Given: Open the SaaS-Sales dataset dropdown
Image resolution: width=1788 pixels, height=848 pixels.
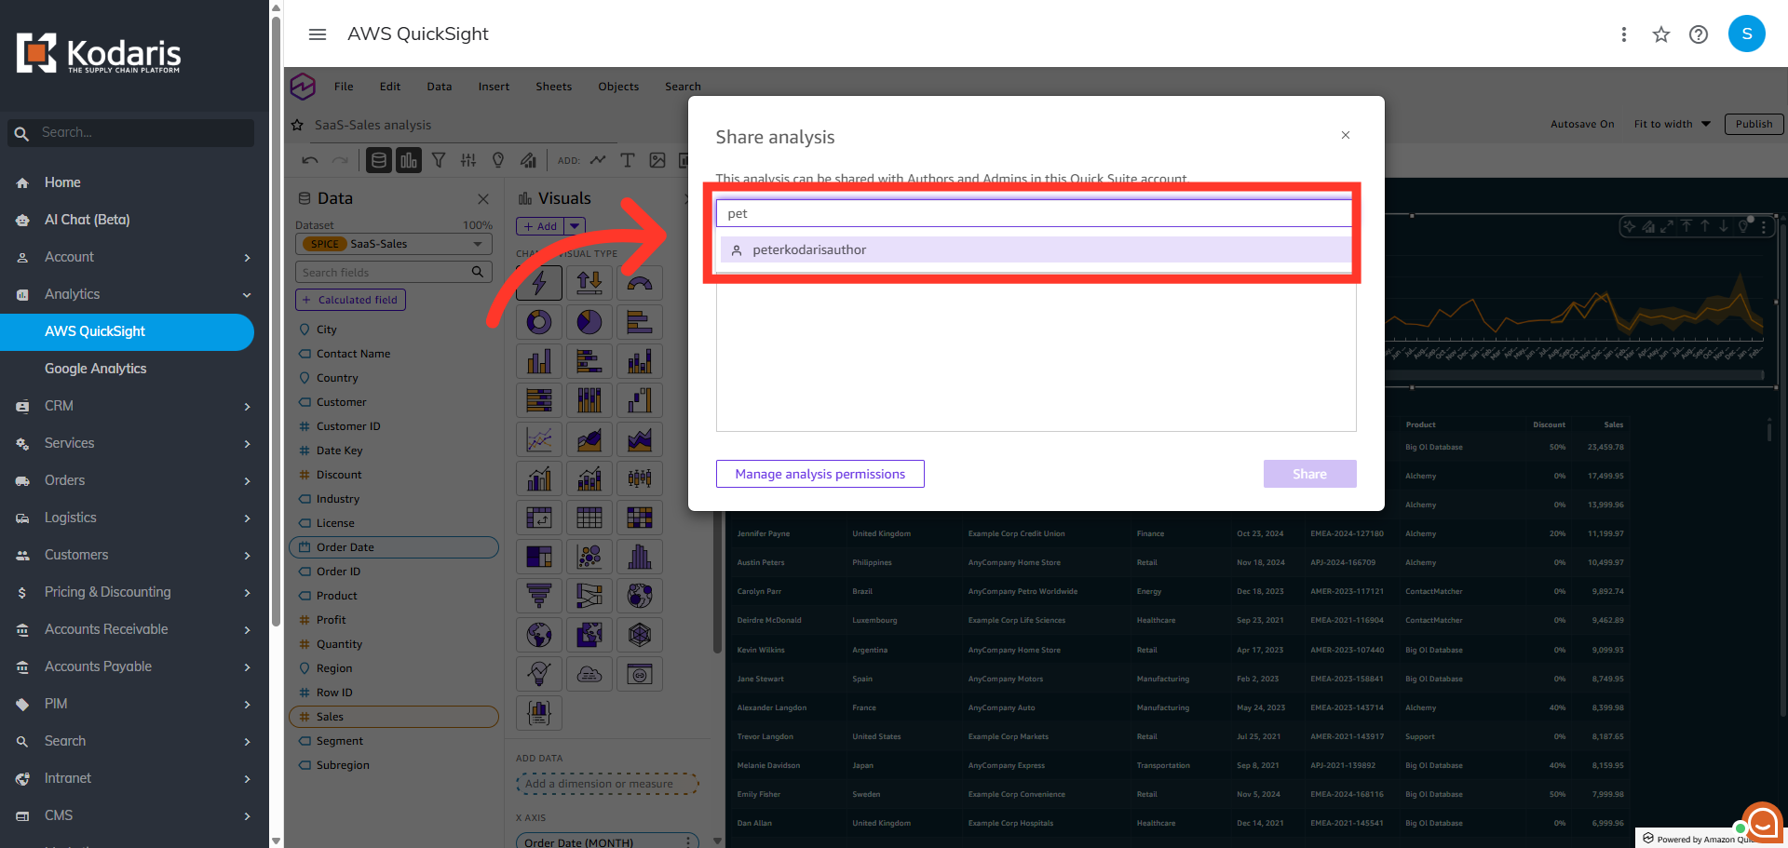Looking at the screenshot, I should (394, 244).
